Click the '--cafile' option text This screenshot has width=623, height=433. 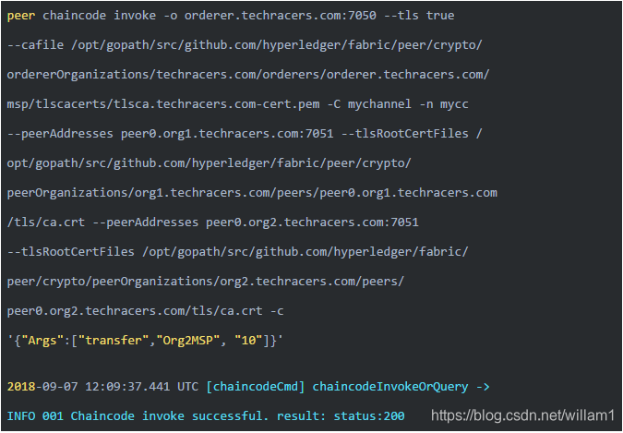35,45
